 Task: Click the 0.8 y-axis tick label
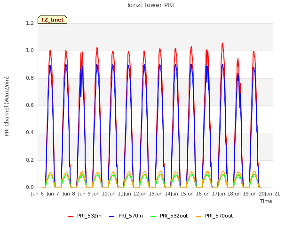coord(30,78)
